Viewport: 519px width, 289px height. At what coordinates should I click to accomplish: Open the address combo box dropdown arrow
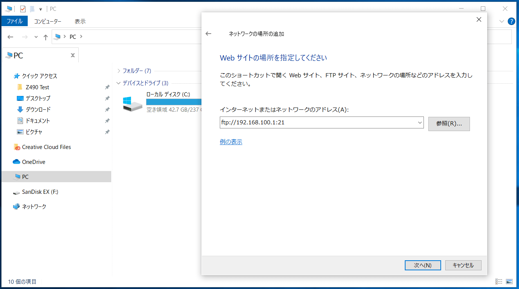(x=419, y=122)
